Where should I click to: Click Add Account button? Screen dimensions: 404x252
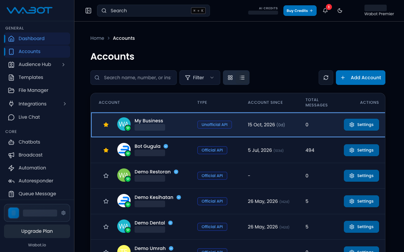(360, 78)
